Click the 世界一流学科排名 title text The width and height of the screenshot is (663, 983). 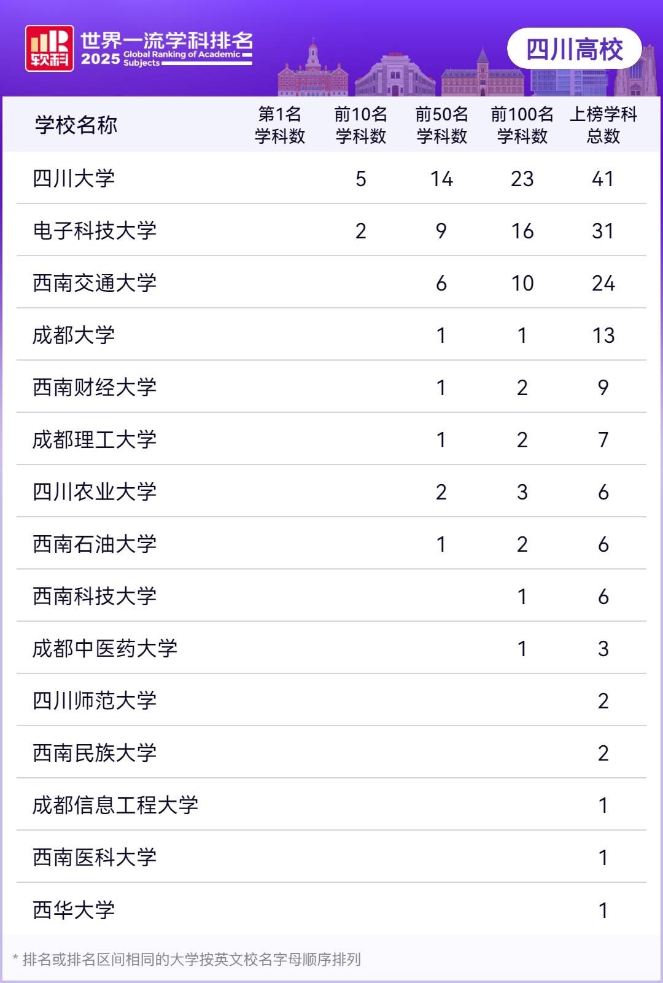point(166,41)
